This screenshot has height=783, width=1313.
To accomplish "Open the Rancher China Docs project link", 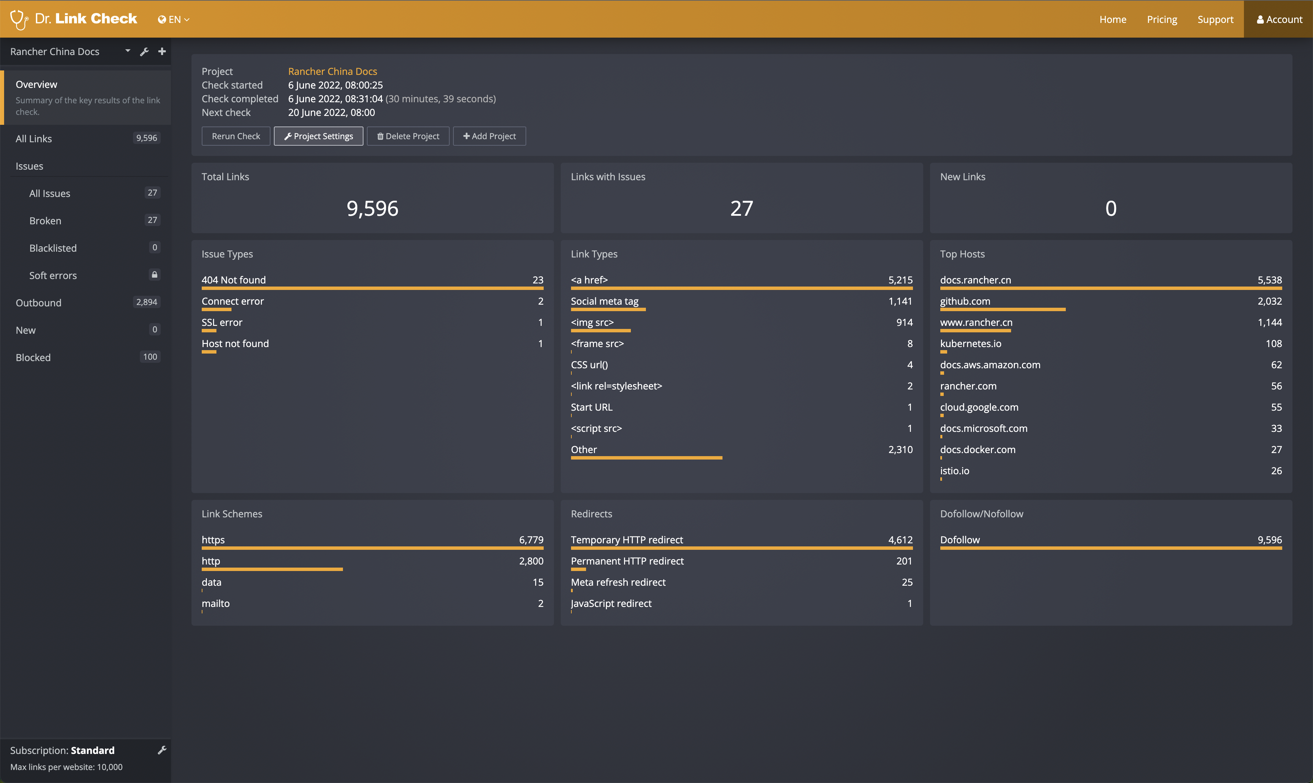I will pos(332,71).
